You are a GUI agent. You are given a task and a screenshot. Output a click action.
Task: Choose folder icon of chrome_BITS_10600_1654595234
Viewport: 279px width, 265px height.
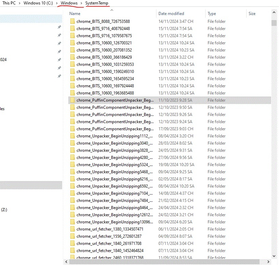tap(72, 78)
